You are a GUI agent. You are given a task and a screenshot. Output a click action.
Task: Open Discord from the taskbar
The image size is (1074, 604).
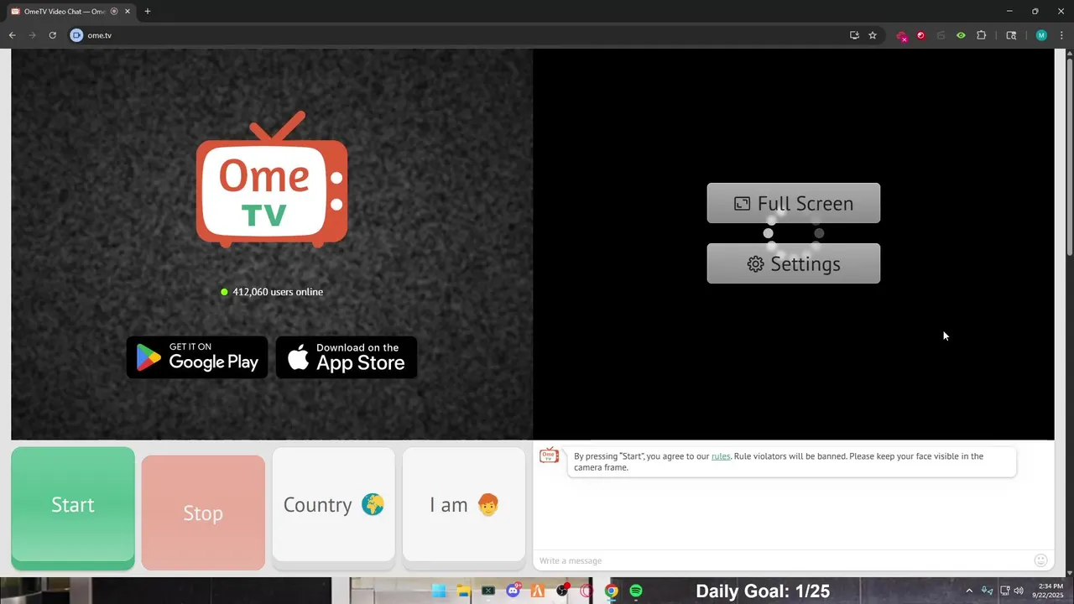513,591
